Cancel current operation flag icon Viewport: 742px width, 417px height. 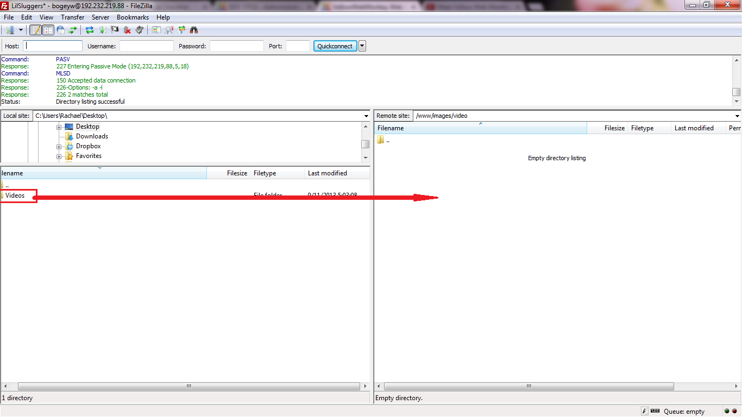(x=115, y=30)
